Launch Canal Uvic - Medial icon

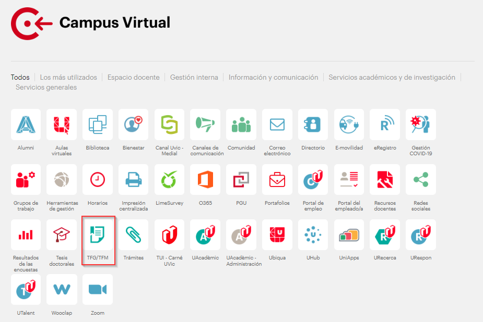[x=169, y=125]
